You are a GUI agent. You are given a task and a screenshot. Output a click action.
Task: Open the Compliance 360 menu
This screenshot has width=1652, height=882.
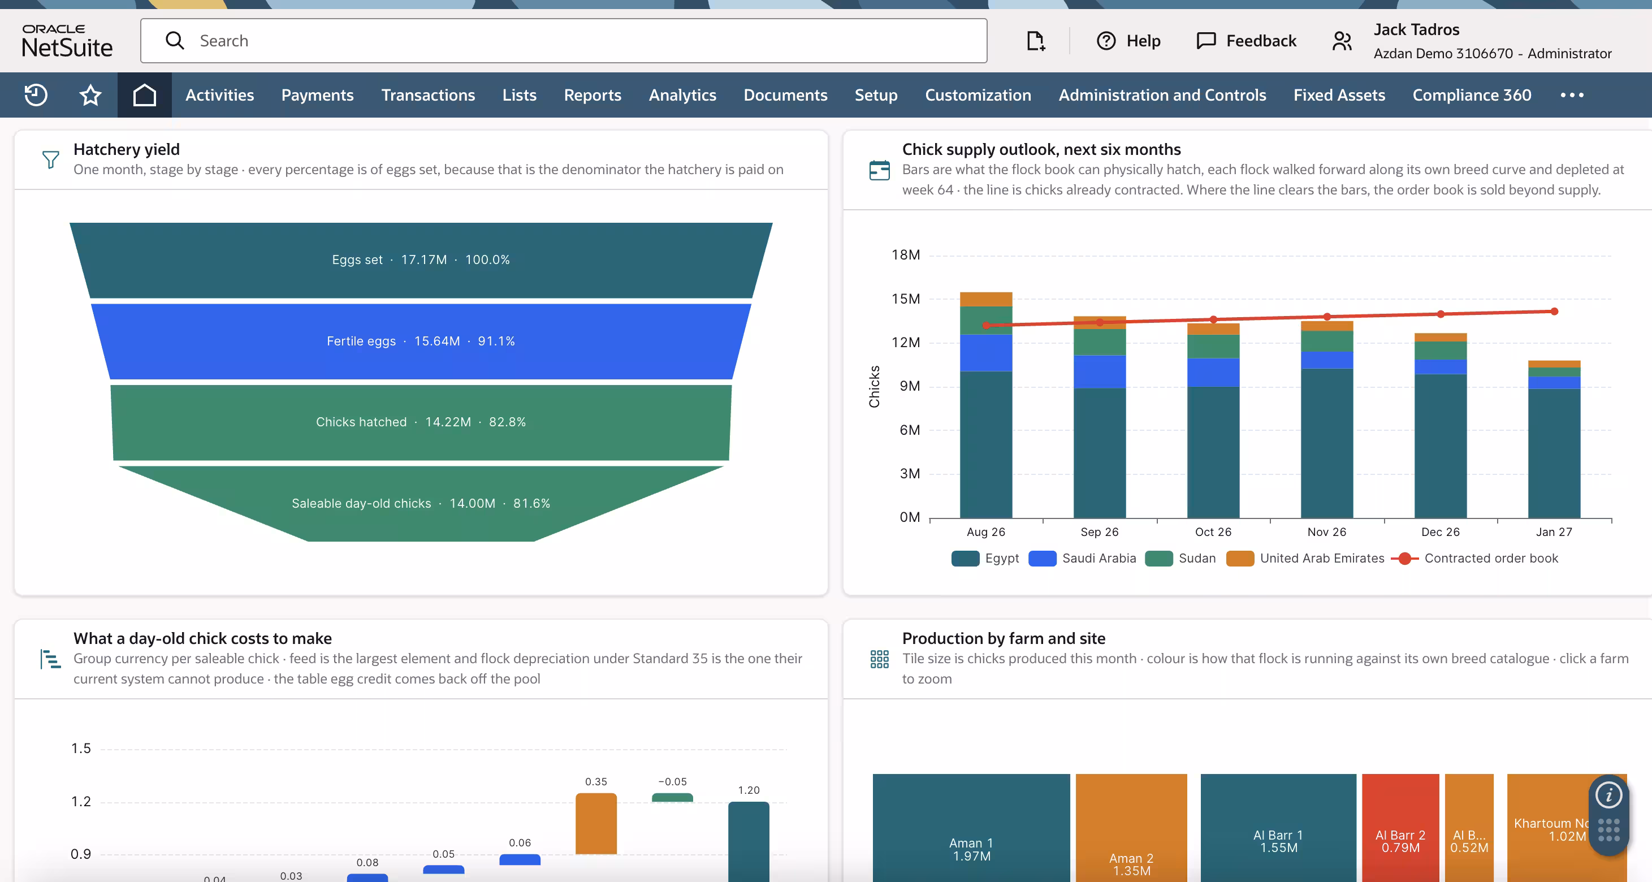pyautogui.click(x=1472, y=95)
